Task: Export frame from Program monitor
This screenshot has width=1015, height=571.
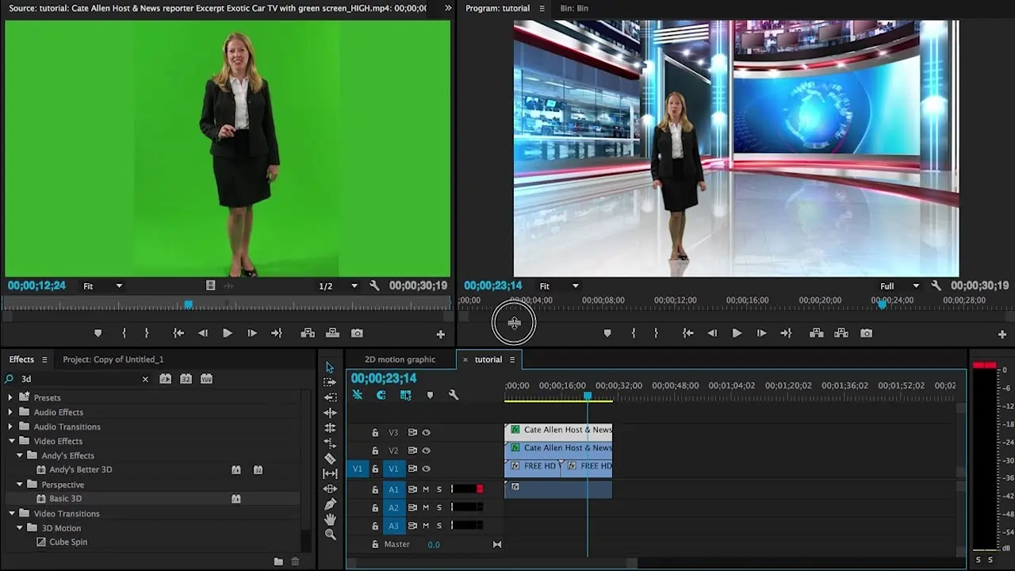Action: tap(867, 333)
